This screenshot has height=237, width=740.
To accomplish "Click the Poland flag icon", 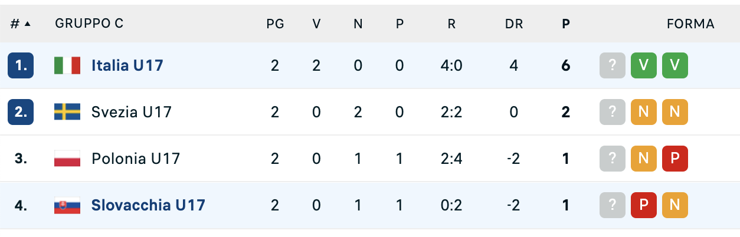I will tap(67, 159).
